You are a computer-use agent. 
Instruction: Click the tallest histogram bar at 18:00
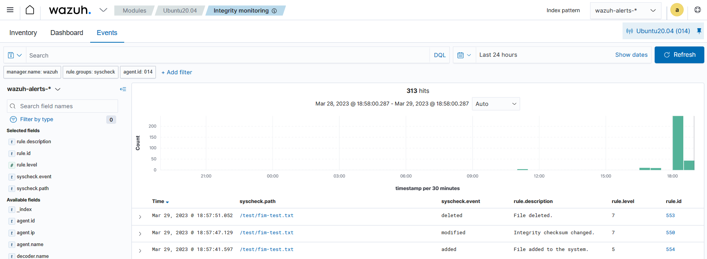pyautogui.click(x=678, y=143)
